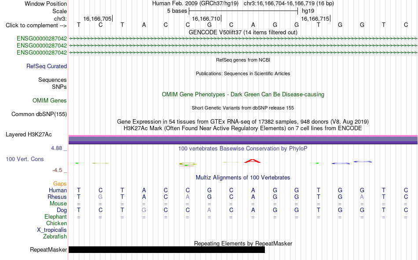Click the -4.5 PhyloP lower range value

coord(57,170)
